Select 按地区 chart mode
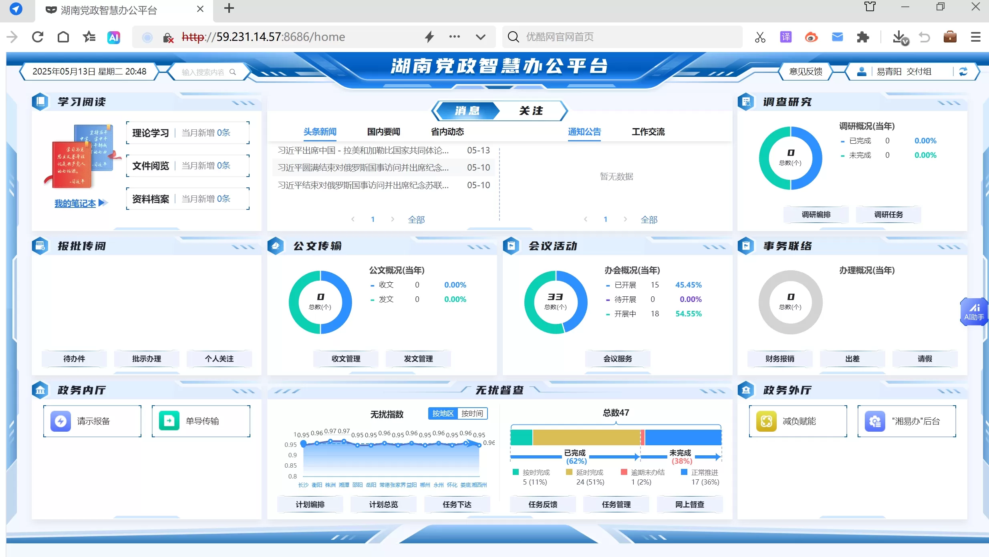Viewport: 989px width, 557px height. click(x=443, y=413)
